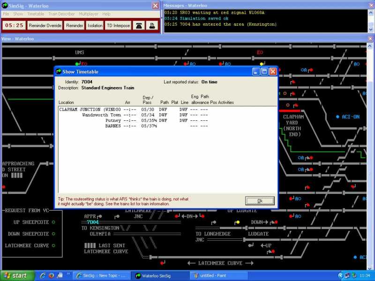
Task: Click the View window scrollbar up arrow
Action: coord(370,46)
